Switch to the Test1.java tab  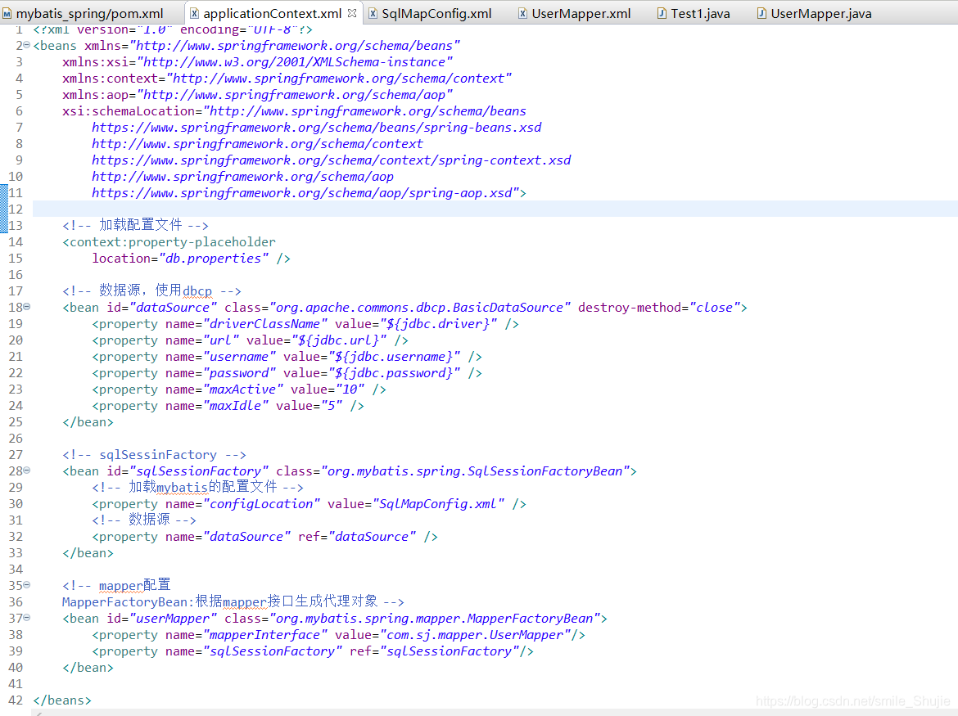click(699, 13)
